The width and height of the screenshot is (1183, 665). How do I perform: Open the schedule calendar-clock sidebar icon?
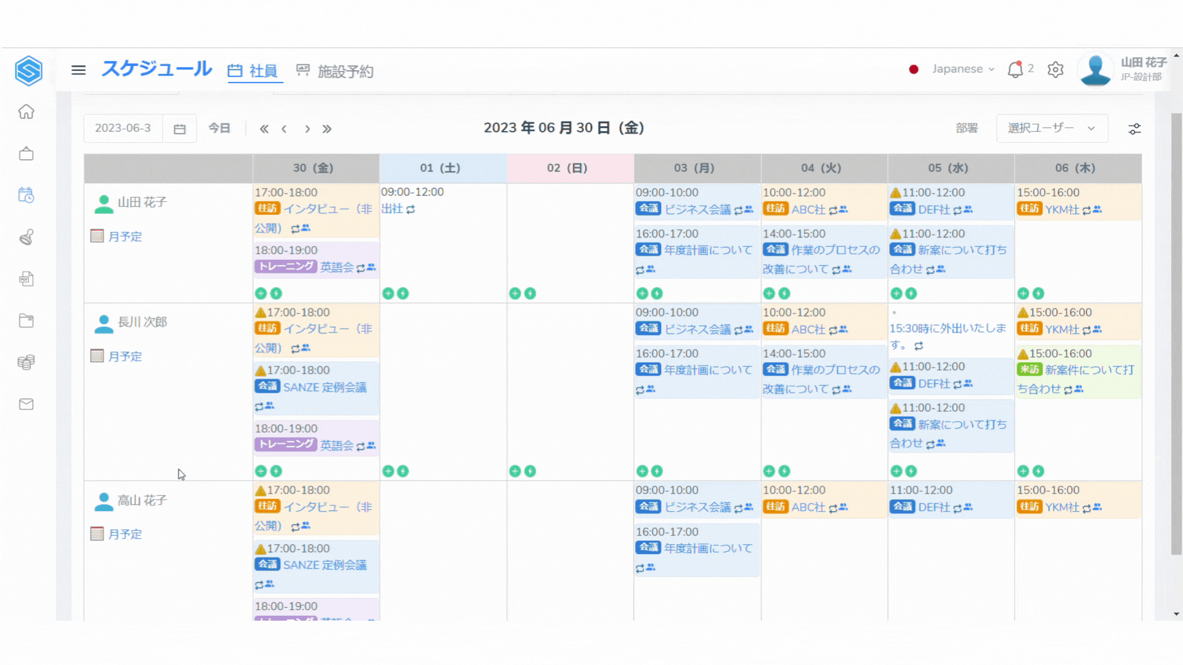(26, 195)
